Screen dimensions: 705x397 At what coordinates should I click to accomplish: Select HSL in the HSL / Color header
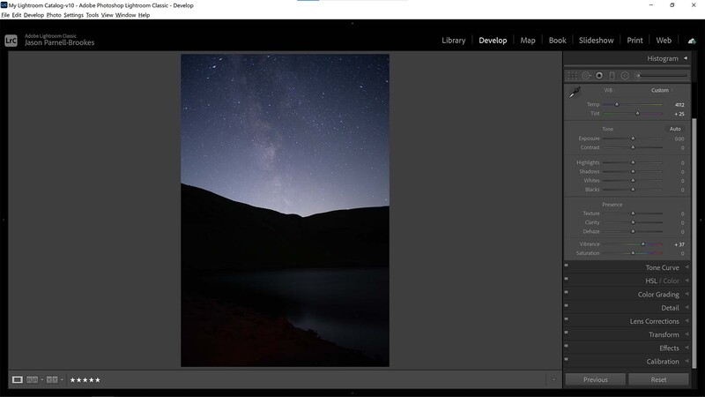point(651,281)
